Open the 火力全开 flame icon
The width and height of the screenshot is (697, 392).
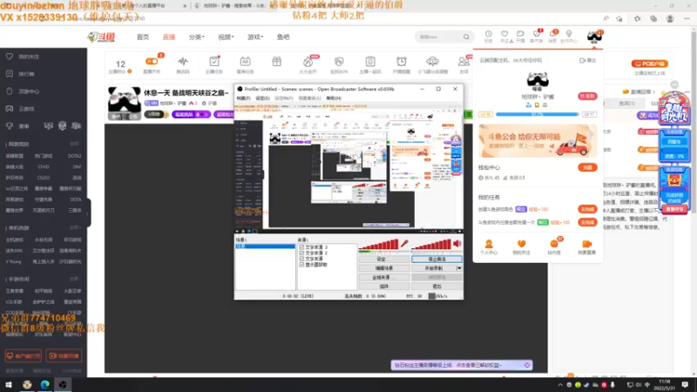coord(308,62)
